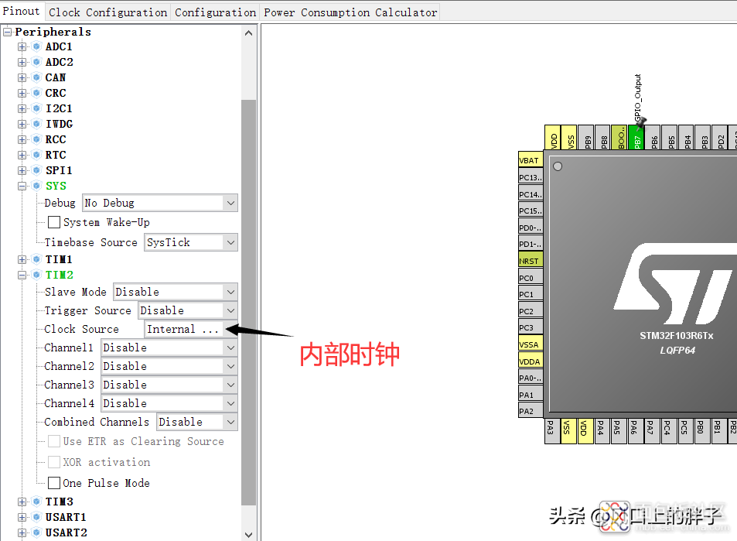This screenshot has width=737, height=541.
Task: Click the RTC peripheral icon
Action: [x=36, y=156]
